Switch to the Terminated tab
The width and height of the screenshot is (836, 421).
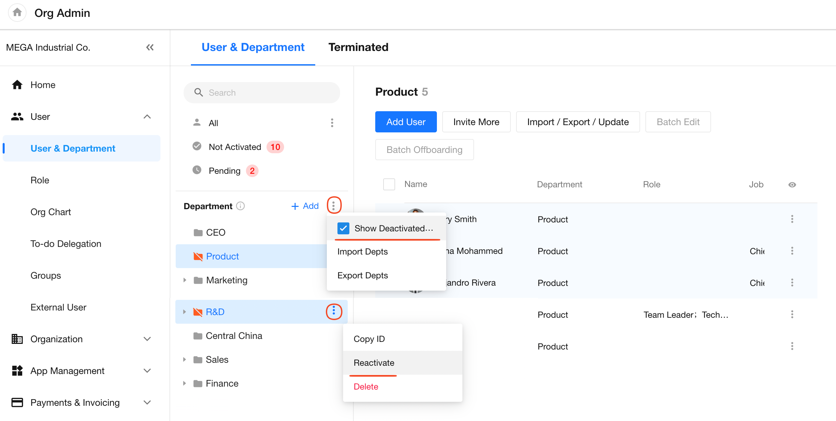point(358,47)
